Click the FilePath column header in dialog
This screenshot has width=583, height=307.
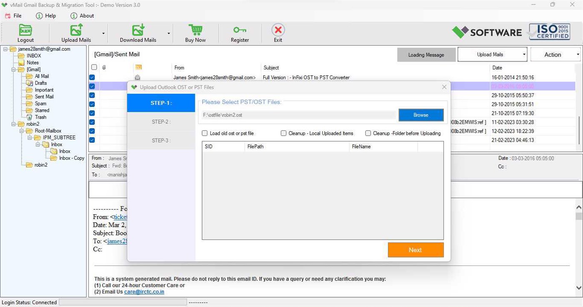[x=297, y=146]
